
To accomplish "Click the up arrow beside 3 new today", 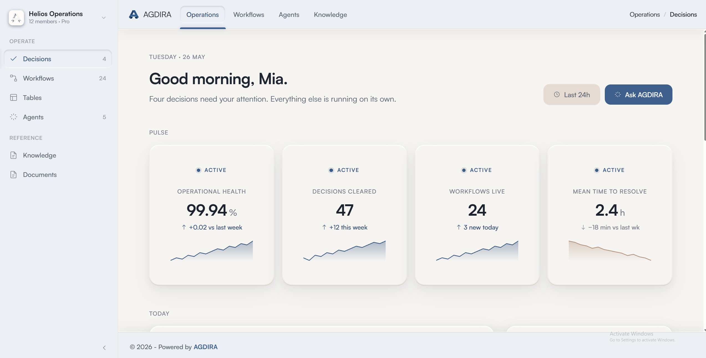I will point(459,227).
